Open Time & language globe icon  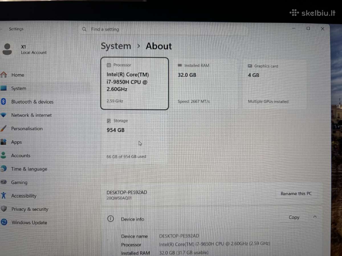[3, 169]
